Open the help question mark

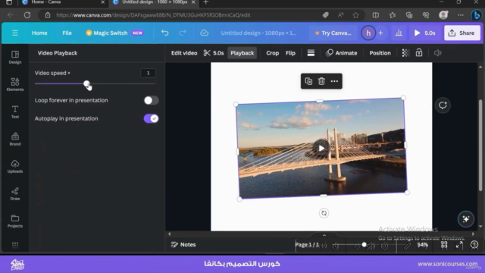click(474, 245)
